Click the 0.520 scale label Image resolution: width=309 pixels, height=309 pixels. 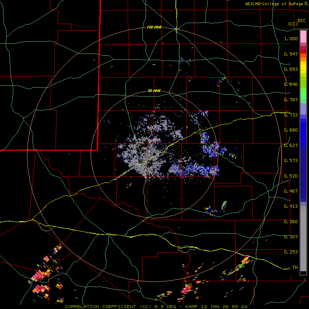pos(291,176)
